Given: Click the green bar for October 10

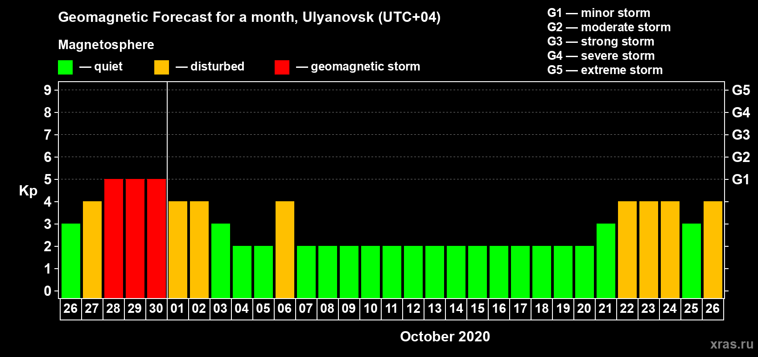Looking at the screenshot, I should click(371, 272).
